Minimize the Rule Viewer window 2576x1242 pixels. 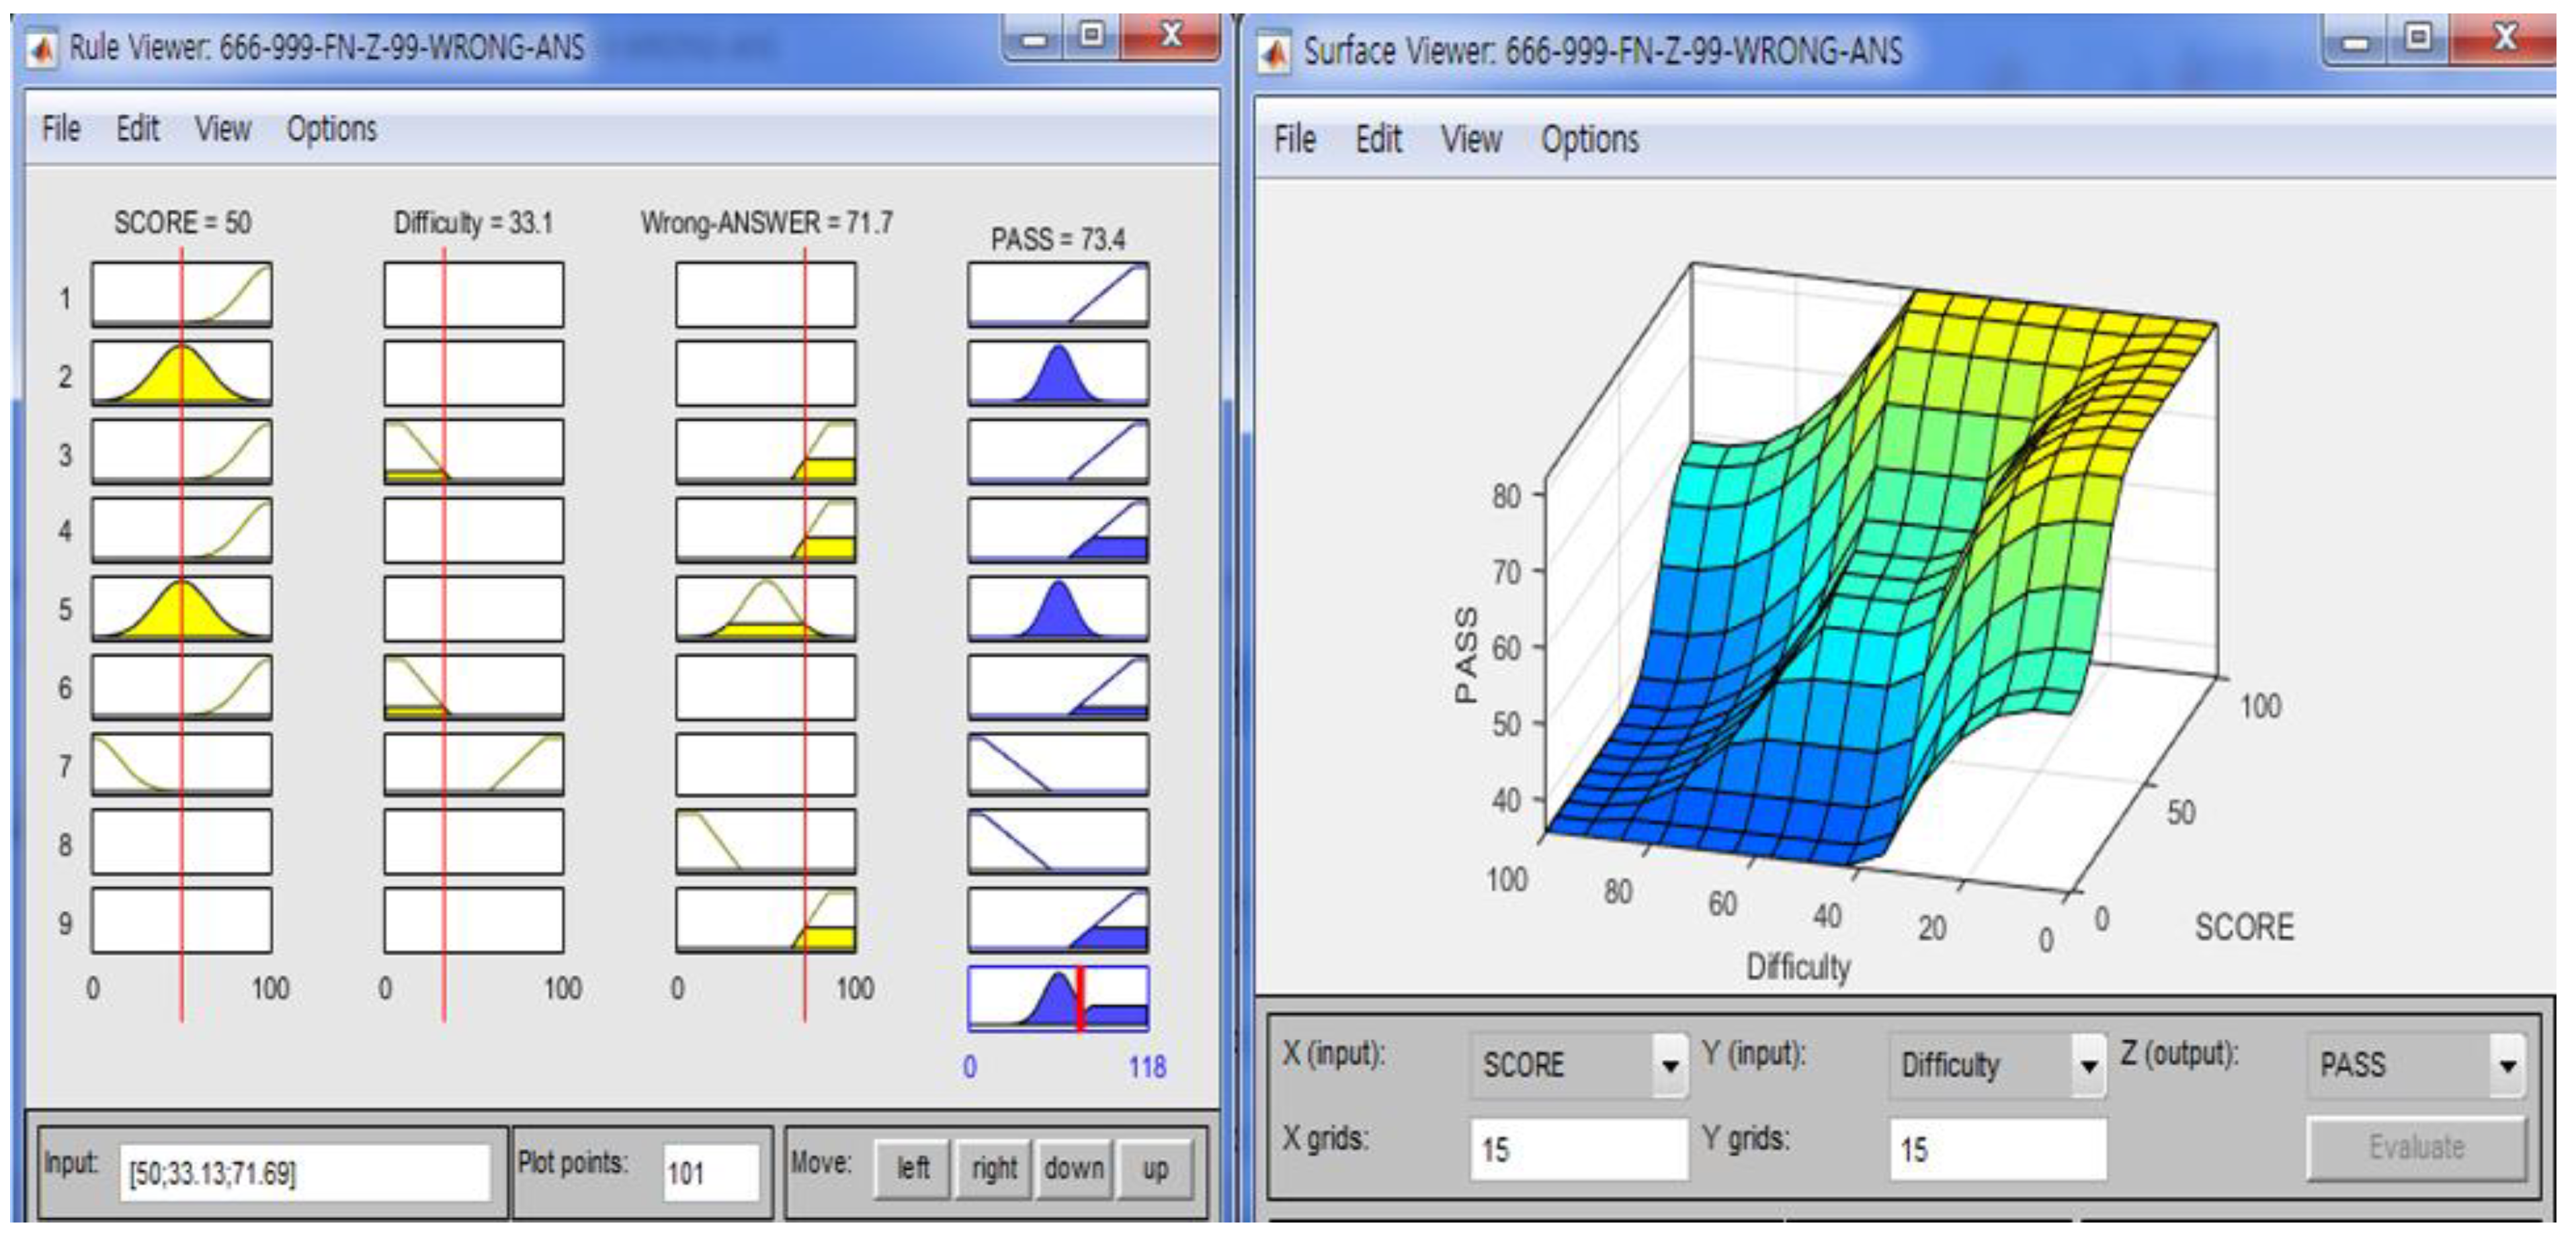click(x=1033, y=39)
